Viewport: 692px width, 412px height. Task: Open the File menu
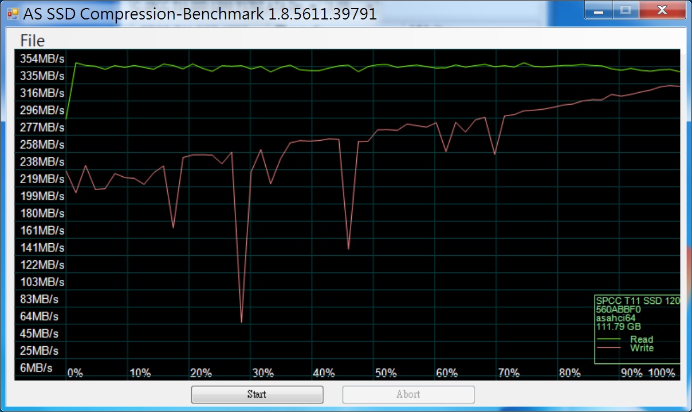pyautogui.click(x=33, y=41)
